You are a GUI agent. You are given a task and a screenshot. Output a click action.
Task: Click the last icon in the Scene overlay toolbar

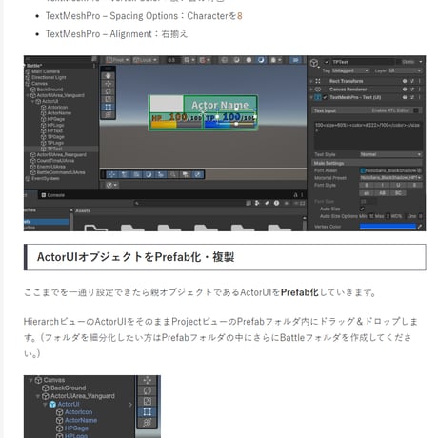pos(198,174)
